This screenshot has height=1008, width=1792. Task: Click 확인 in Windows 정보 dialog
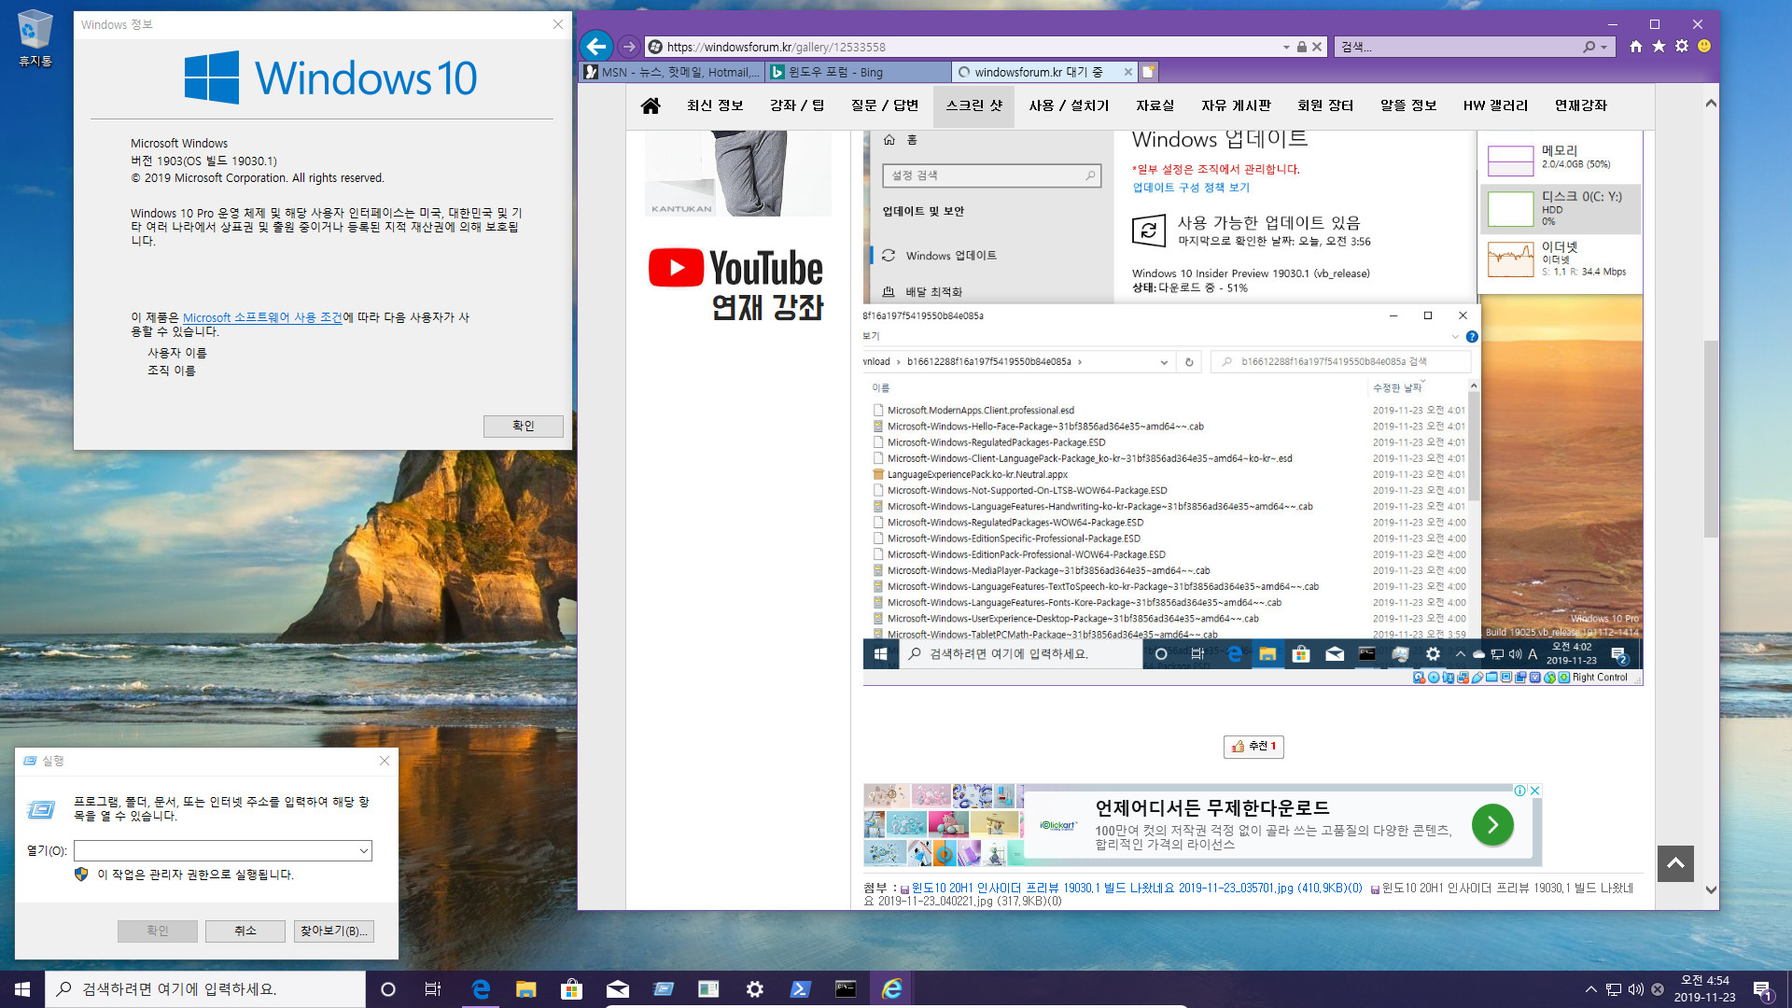click(x=523, y=426)
